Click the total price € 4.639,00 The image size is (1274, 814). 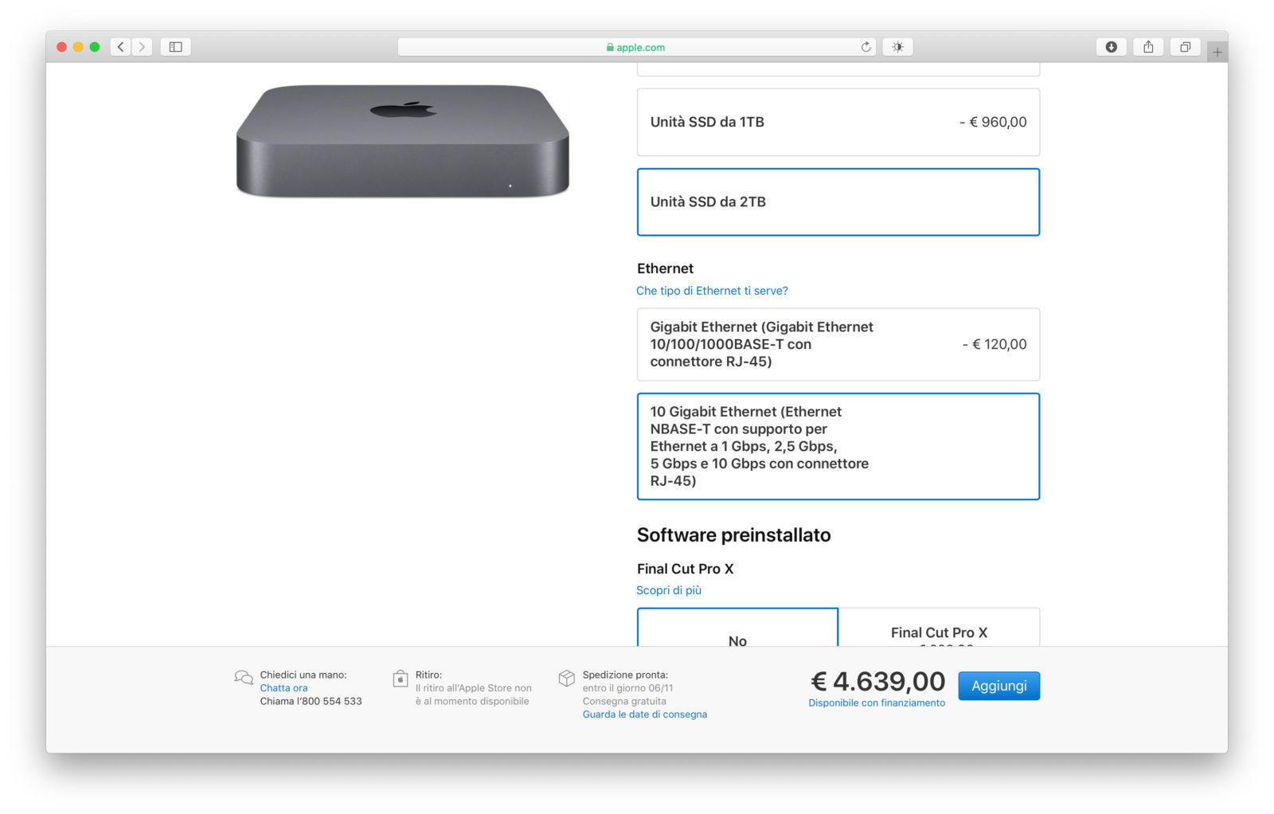click(x=878, y=681)
